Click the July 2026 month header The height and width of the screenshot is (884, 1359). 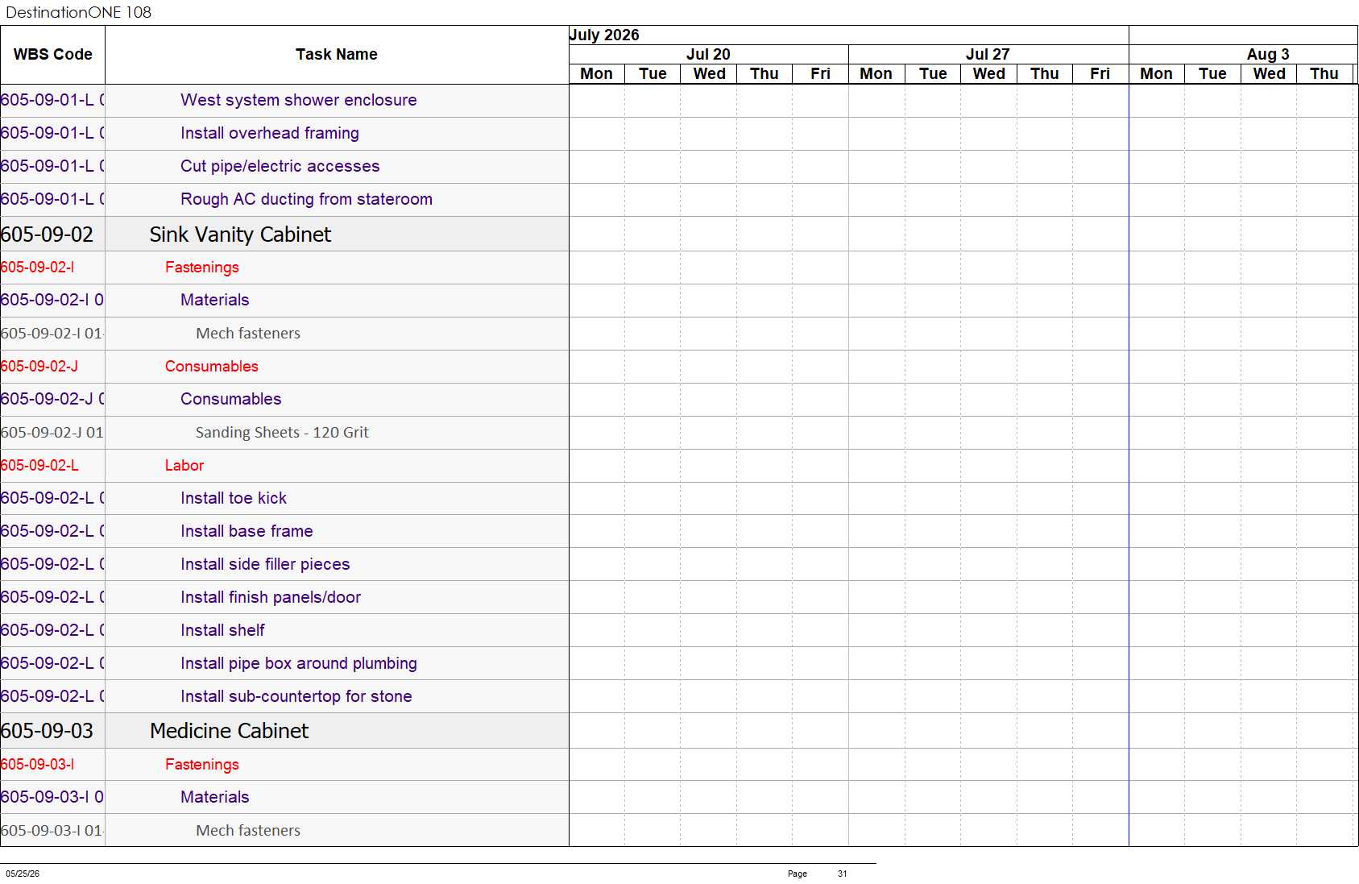(x=604, y=35)
